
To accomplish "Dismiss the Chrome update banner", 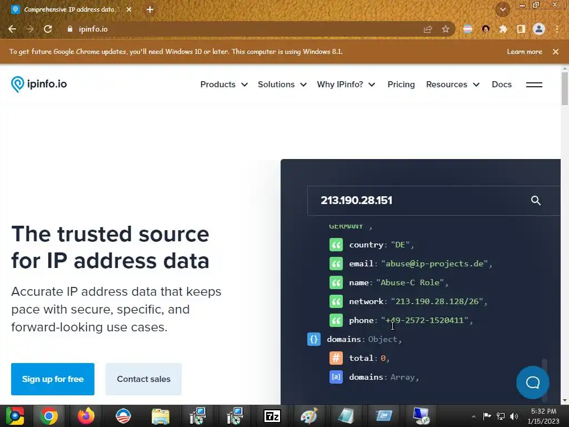I will [x=555, y=52].
